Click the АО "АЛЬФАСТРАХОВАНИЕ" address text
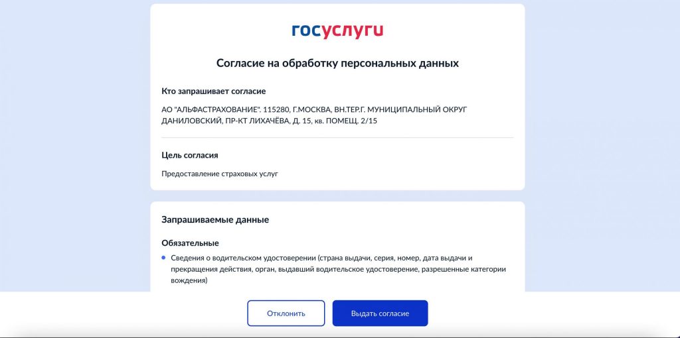 point(314,115)
